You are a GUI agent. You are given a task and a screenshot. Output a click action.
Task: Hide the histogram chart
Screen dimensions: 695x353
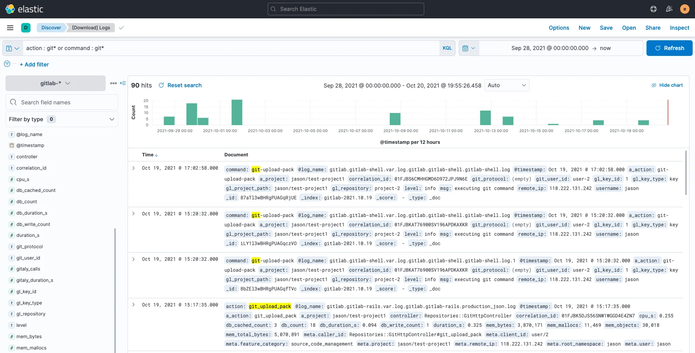coord(667,85)
